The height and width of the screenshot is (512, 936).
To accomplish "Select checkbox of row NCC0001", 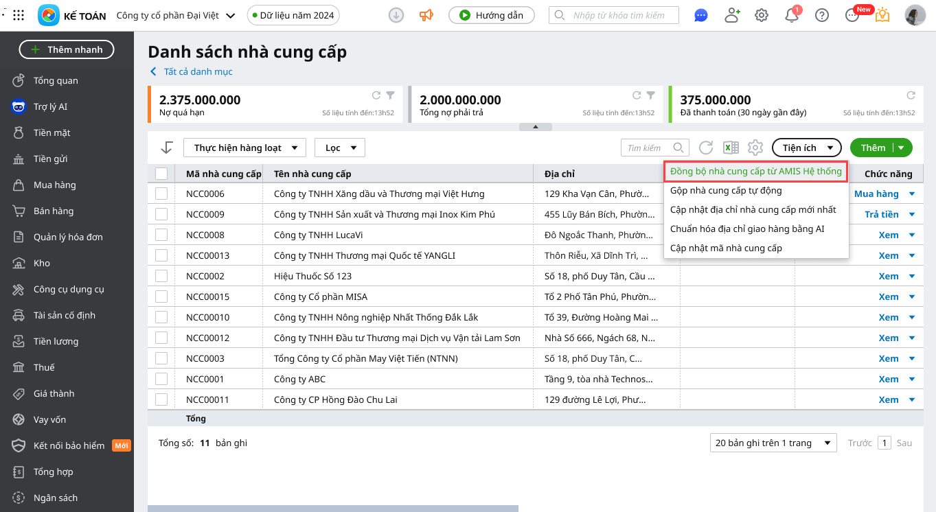I will 161,379.
